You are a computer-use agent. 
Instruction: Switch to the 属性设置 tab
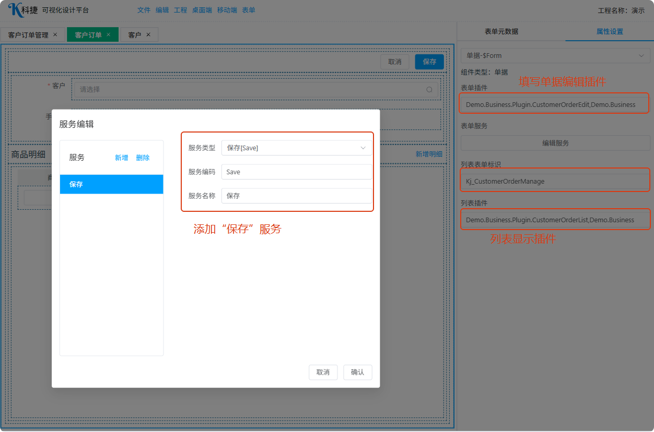[610, 31]
